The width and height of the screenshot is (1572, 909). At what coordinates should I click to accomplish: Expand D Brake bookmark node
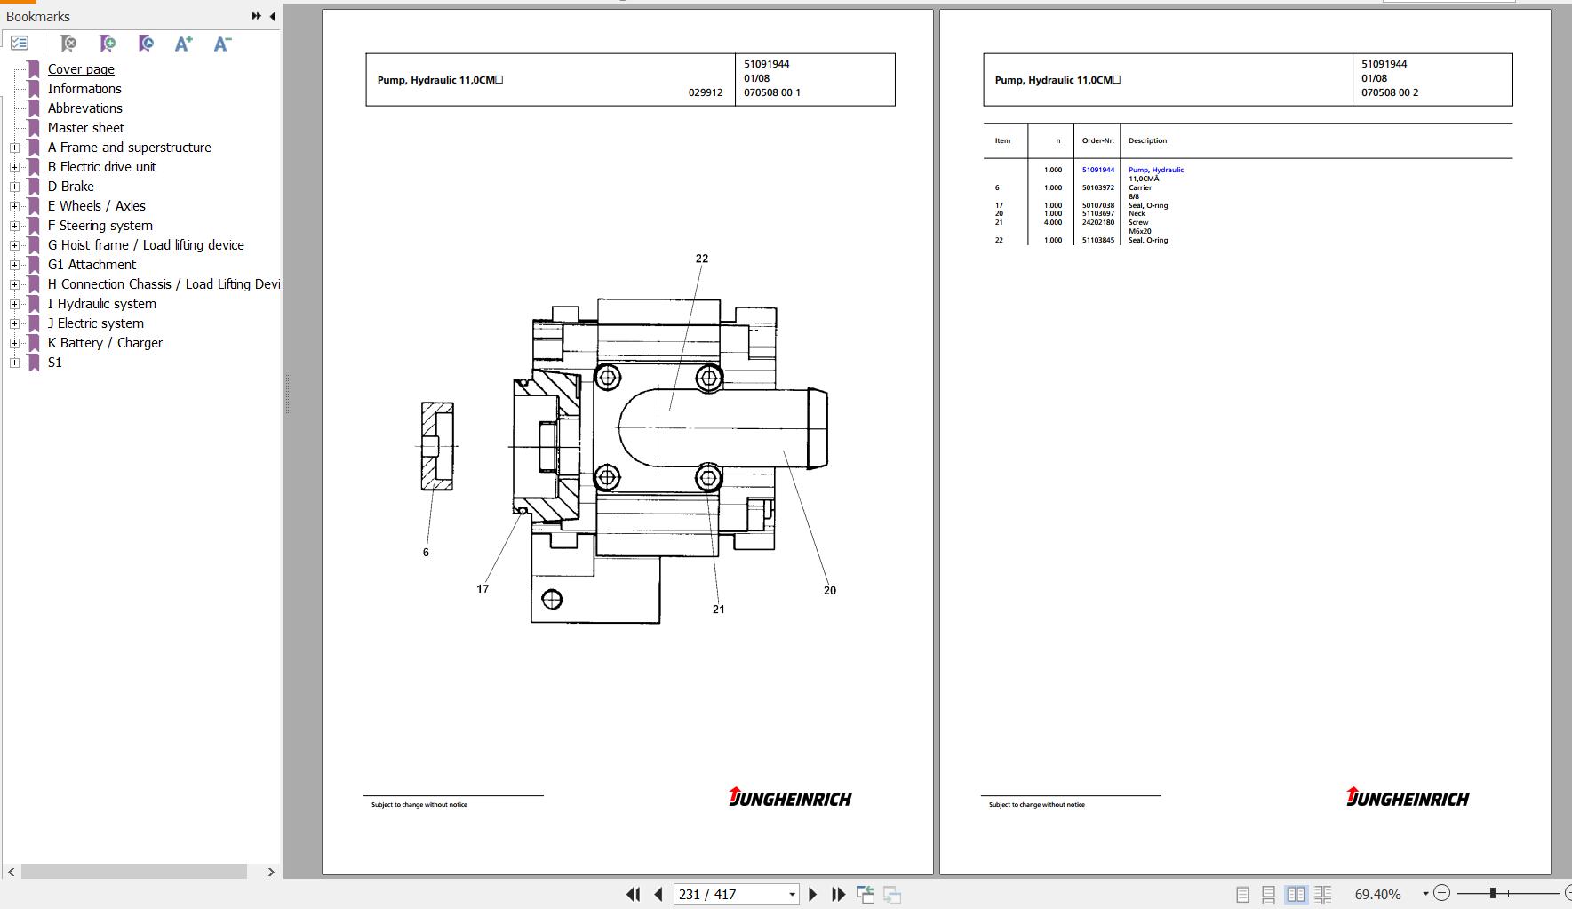14,187
